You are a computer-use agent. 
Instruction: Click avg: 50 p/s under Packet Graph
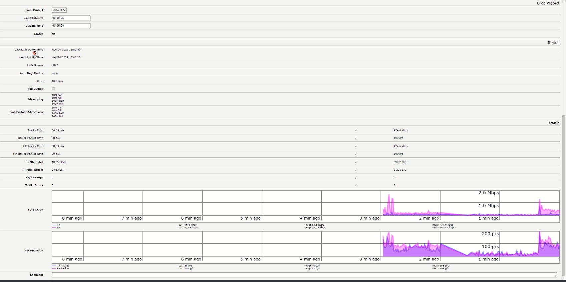(312, 269)
